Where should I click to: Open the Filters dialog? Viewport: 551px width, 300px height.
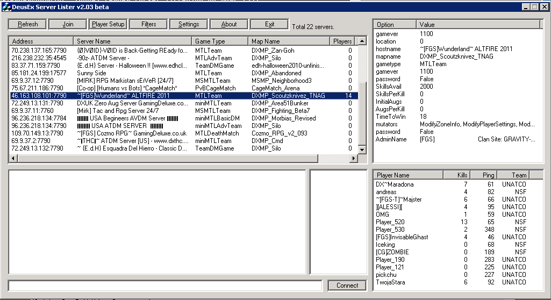[x=148, y=24]
